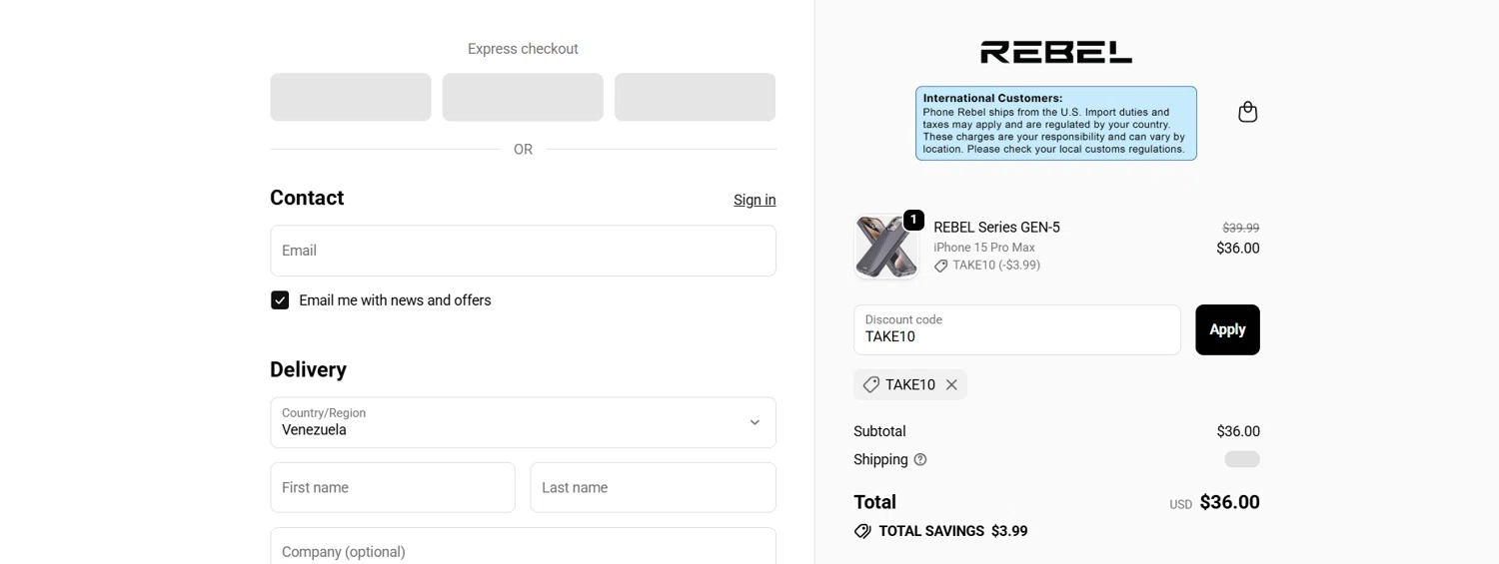Click the REBEL Series GEN-5 product name
The height and width of the screenshot is (564, 1499).
coord(996,228)
